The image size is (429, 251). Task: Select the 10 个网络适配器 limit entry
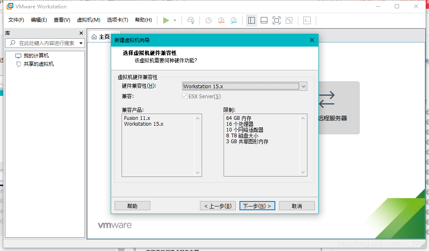click(x=244, y=130)
